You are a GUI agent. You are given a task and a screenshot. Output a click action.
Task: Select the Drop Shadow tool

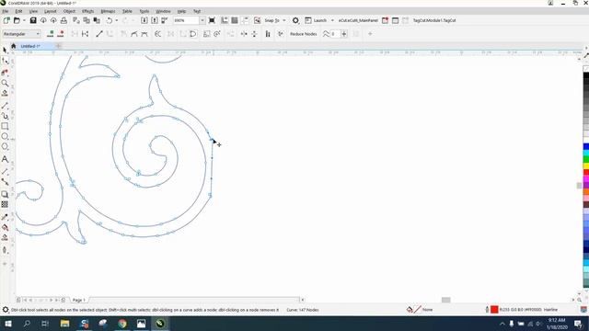click(x=5, y=194)
